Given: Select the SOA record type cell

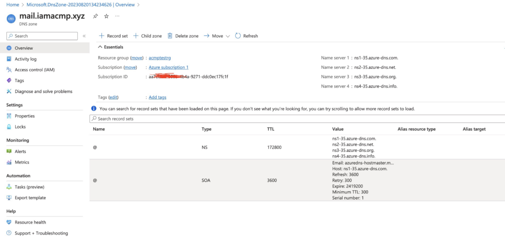Looking at the screenshot, I should point(206,181).
